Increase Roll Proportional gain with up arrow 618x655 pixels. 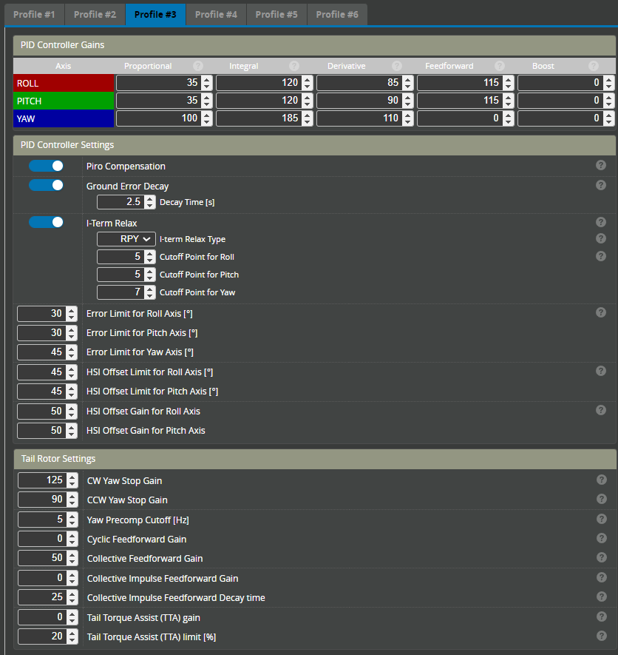(207, 80)
